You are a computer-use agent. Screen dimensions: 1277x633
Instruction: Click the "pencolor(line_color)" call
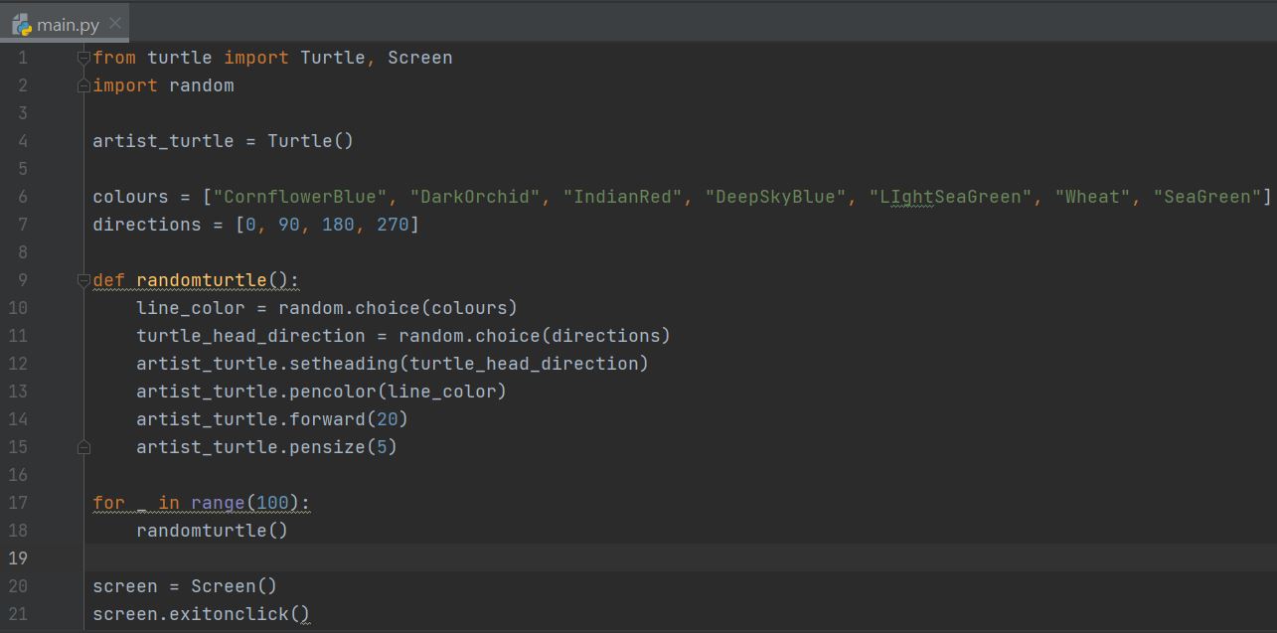pos(398,392)
